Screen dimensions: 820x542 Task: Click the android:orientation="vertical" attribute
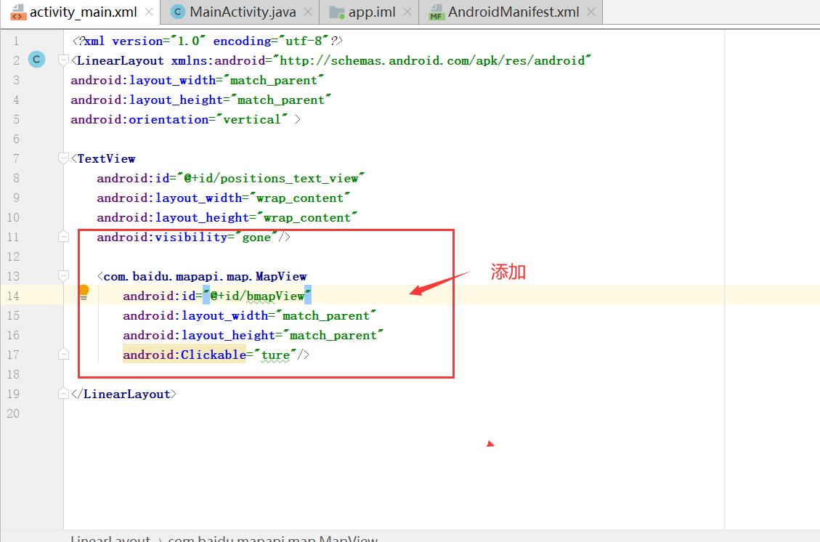179,119
